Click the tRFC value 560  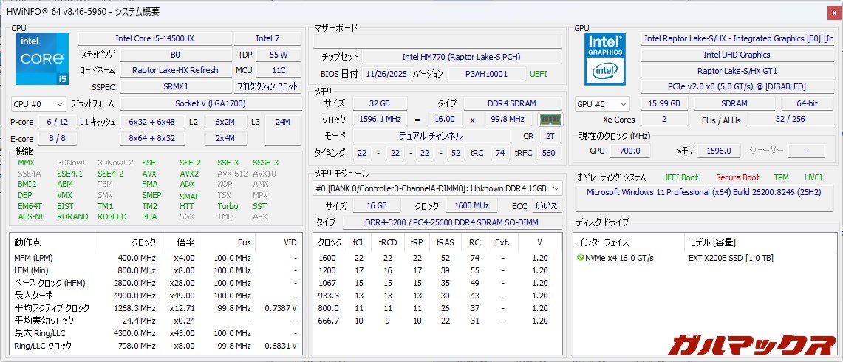pos(548,154)
